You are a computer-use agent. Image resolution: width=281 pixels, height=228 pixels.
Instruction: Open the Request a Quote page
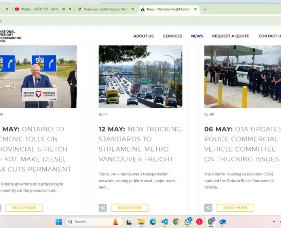230,36
